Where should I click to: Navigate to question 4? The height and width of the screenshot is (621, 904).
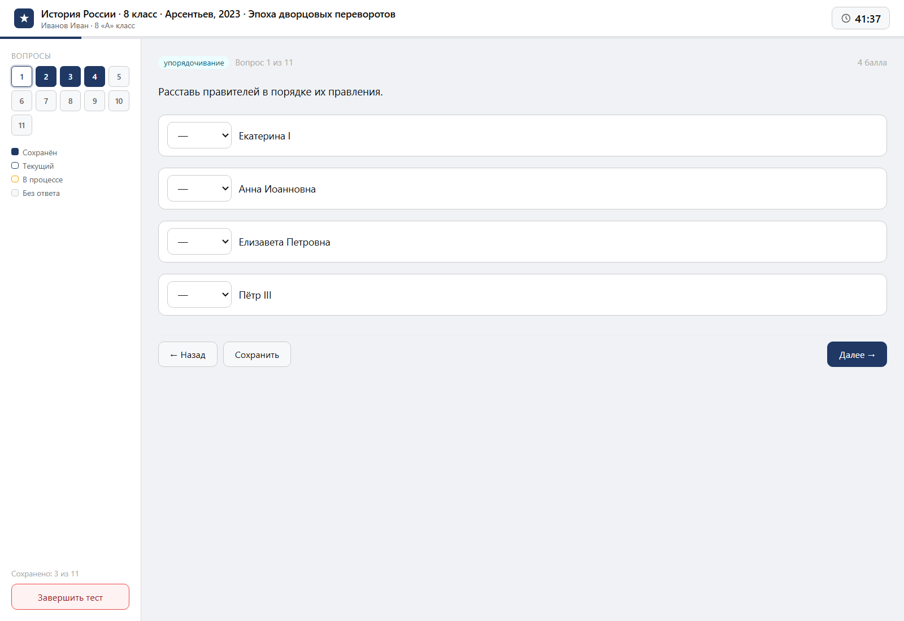[94, 77]
